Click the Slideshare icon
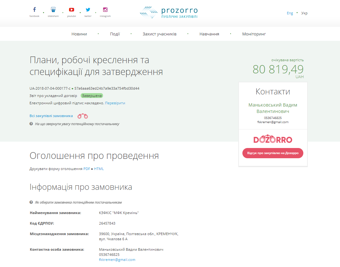The image size is (340, 267). (x=53, y=10)
